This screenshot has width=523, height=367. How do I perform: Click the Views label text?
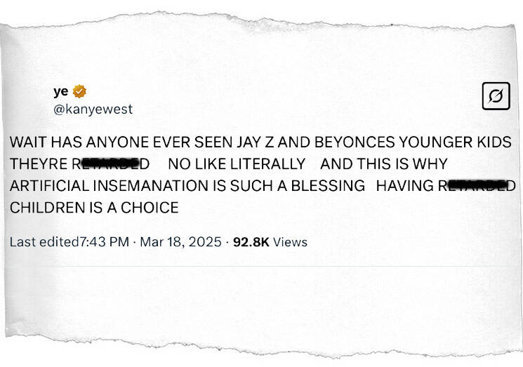[290, 242]
